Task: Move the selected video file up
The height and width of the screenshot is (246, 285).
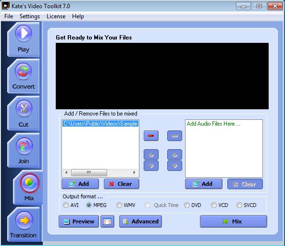Action: [151, 155]
